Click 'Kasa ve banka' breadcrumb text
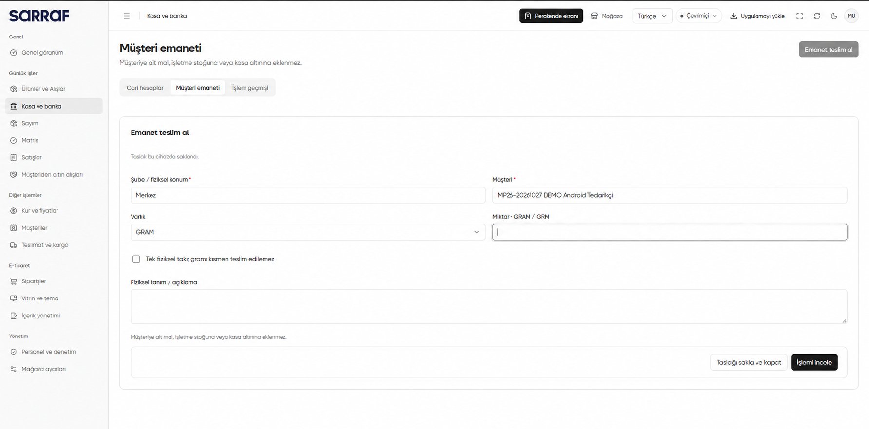The image size is (869, 429). (x=167, y=16)
